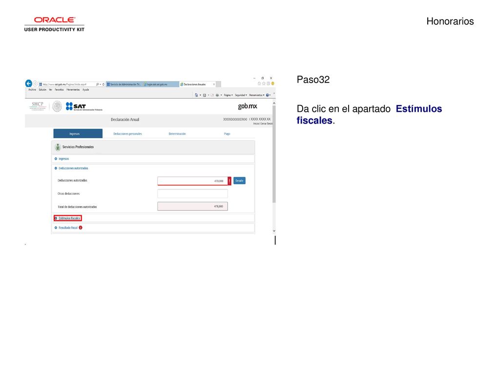Viewport: 500px width, 375px height.
Task: Select the Ingresos step tab
Action: click(x=78, y=134)
